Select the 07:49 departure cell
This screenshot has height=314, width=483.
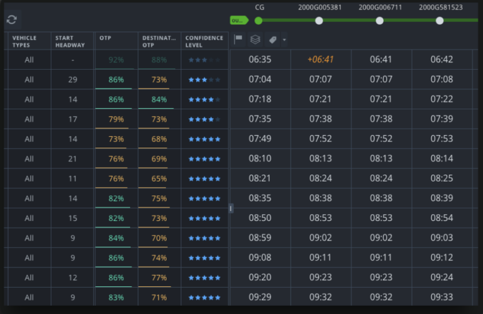[260, 139]
